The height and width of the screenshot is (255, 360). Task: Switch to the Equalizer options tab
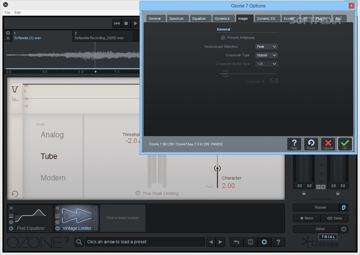tap(200, 18)
